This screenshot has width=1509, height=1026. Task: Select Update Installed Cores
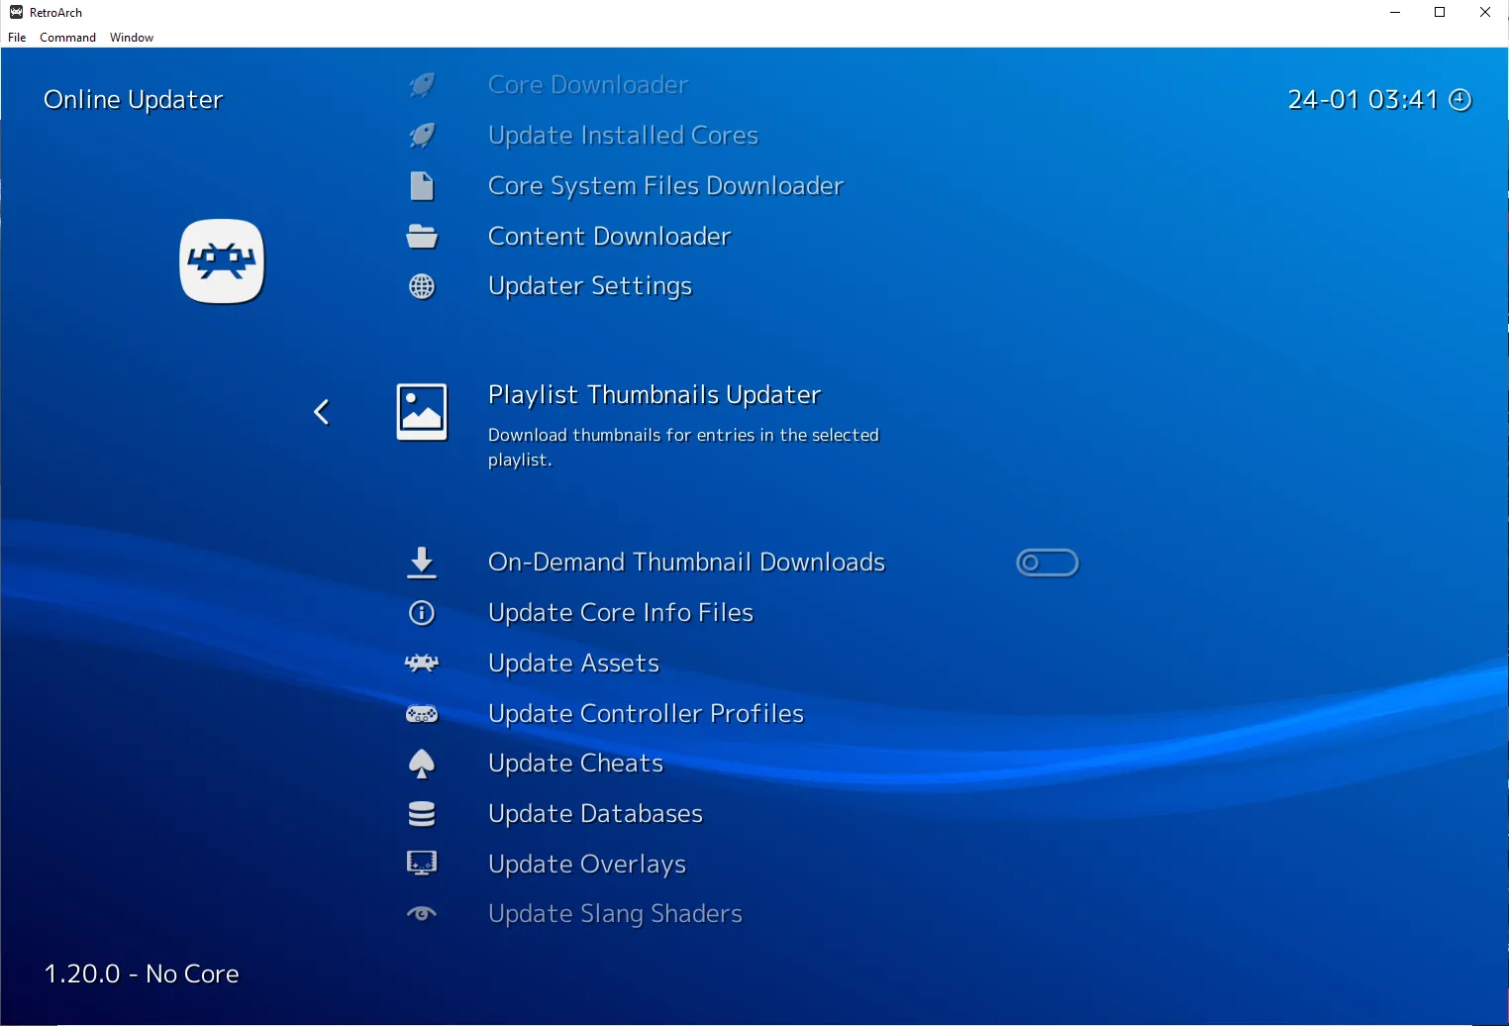click(x=623, y=136)
